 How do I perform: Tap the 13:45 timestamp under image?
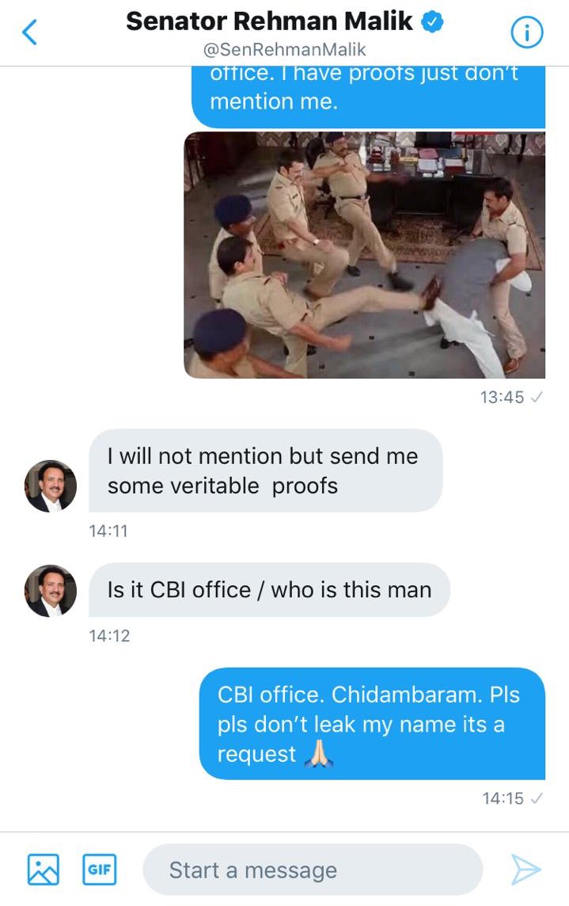[x=502, y=397]
